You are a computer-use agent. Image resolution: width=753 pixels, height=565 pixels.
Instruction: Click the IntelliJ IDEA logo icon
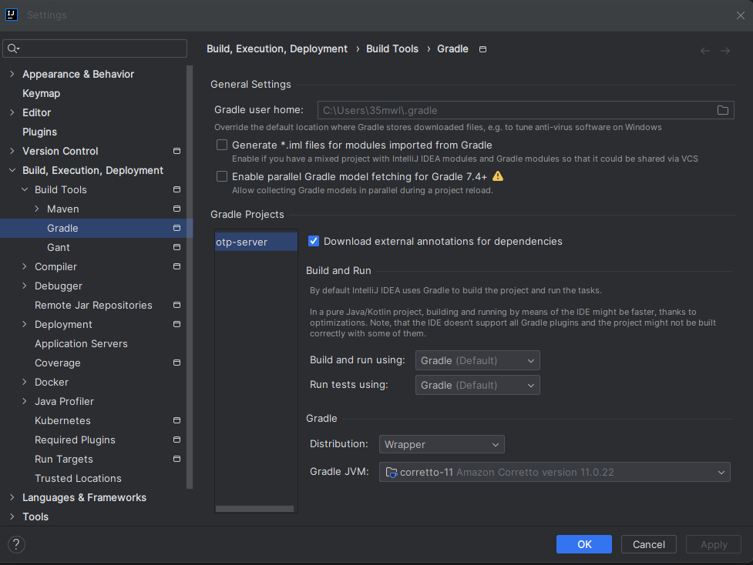[x=12, y=15]
